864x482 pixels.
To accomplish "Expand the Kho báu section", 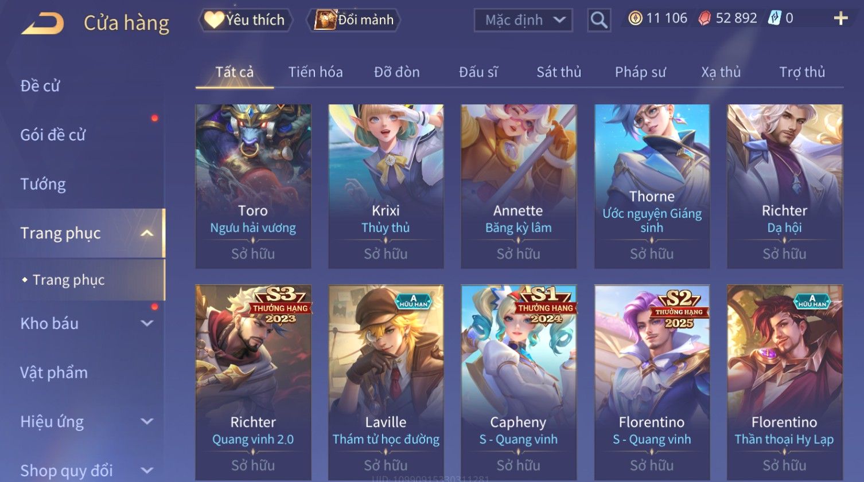I will coord(147,323).
